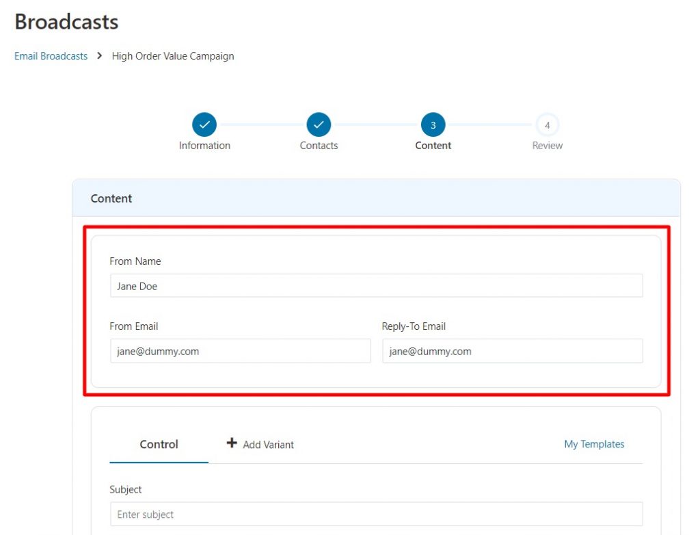Click the Content step label
700x535 pixels.
(x=433, y=146)
